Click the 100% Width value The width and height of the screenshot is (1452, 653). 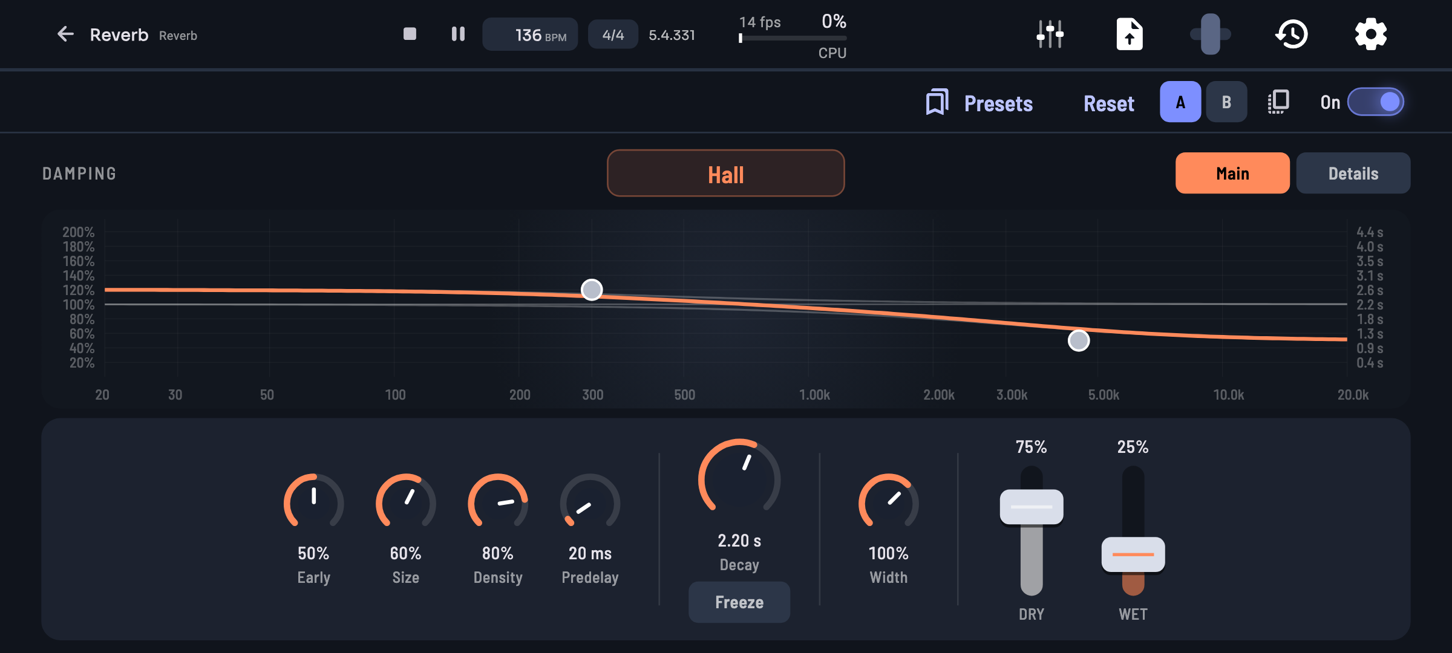[889, 553]
